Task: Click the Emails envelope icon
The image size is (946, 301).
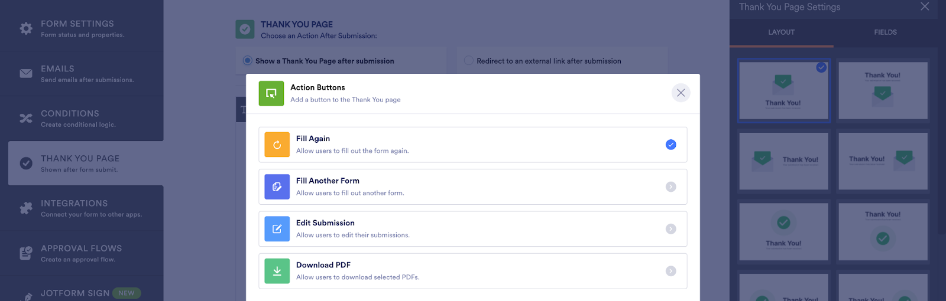Action: (26, 73)
